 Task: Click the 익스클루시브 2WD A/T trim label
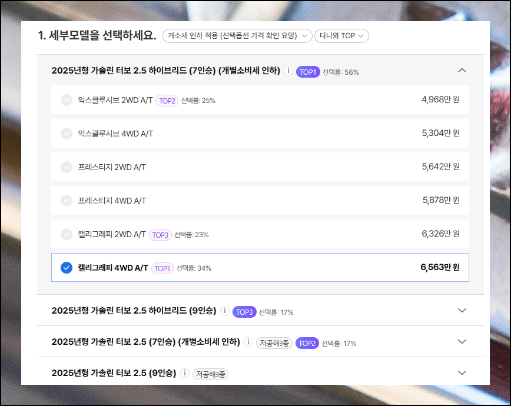point(115,101)
